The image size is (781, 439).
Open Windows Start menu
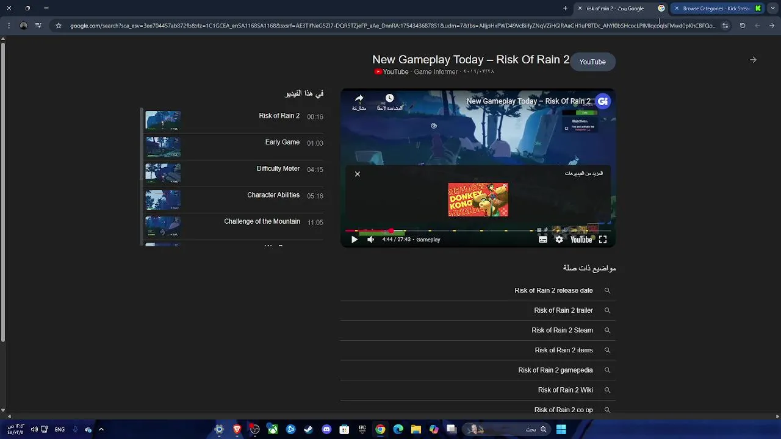point(561,429)
